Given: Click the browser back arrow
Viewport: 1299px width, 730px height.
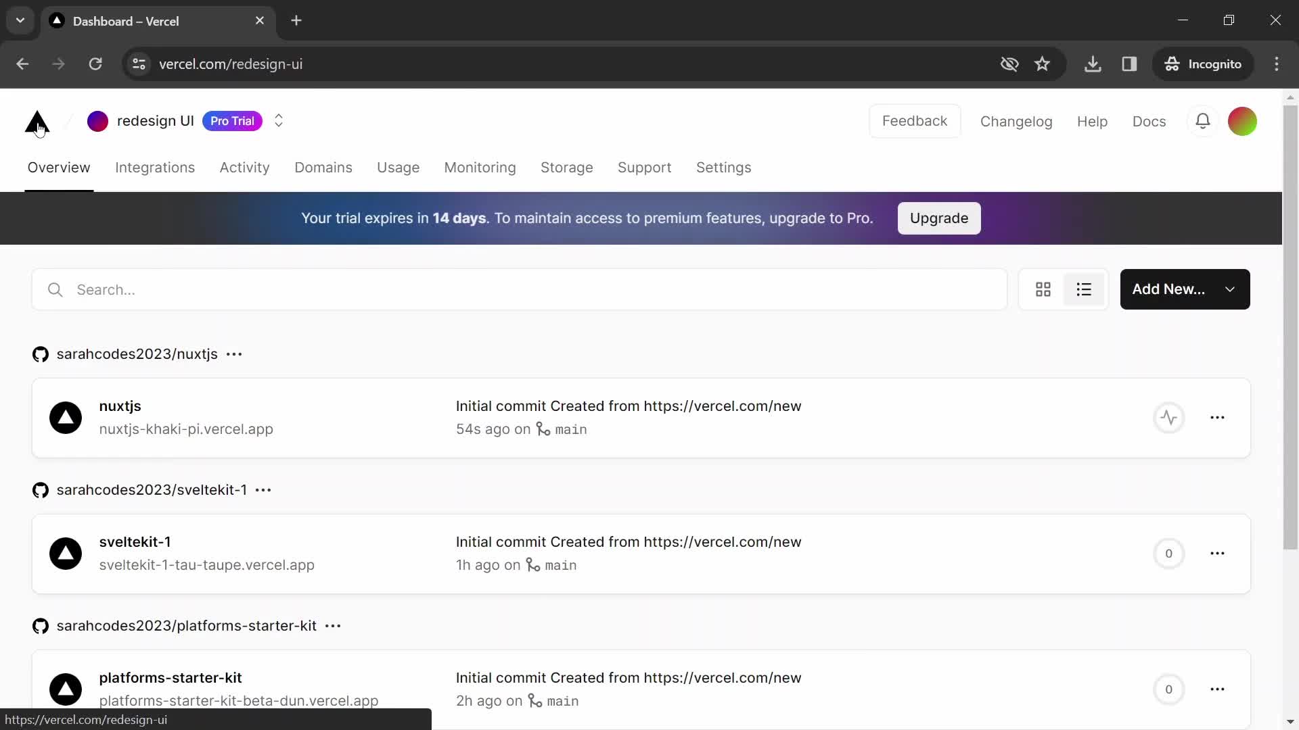Looking at the screenshot, I should [22, 64].
